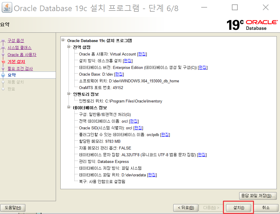Image resolution: width=280 pixels, height=214 pixels.
Task: Click the 전역 설정 section heading
Action: click(82, 47)
